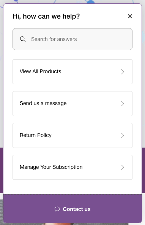Screen dimensions: 145x225
Task: Open the Return Policy article
Action: (x=72, y=135)
